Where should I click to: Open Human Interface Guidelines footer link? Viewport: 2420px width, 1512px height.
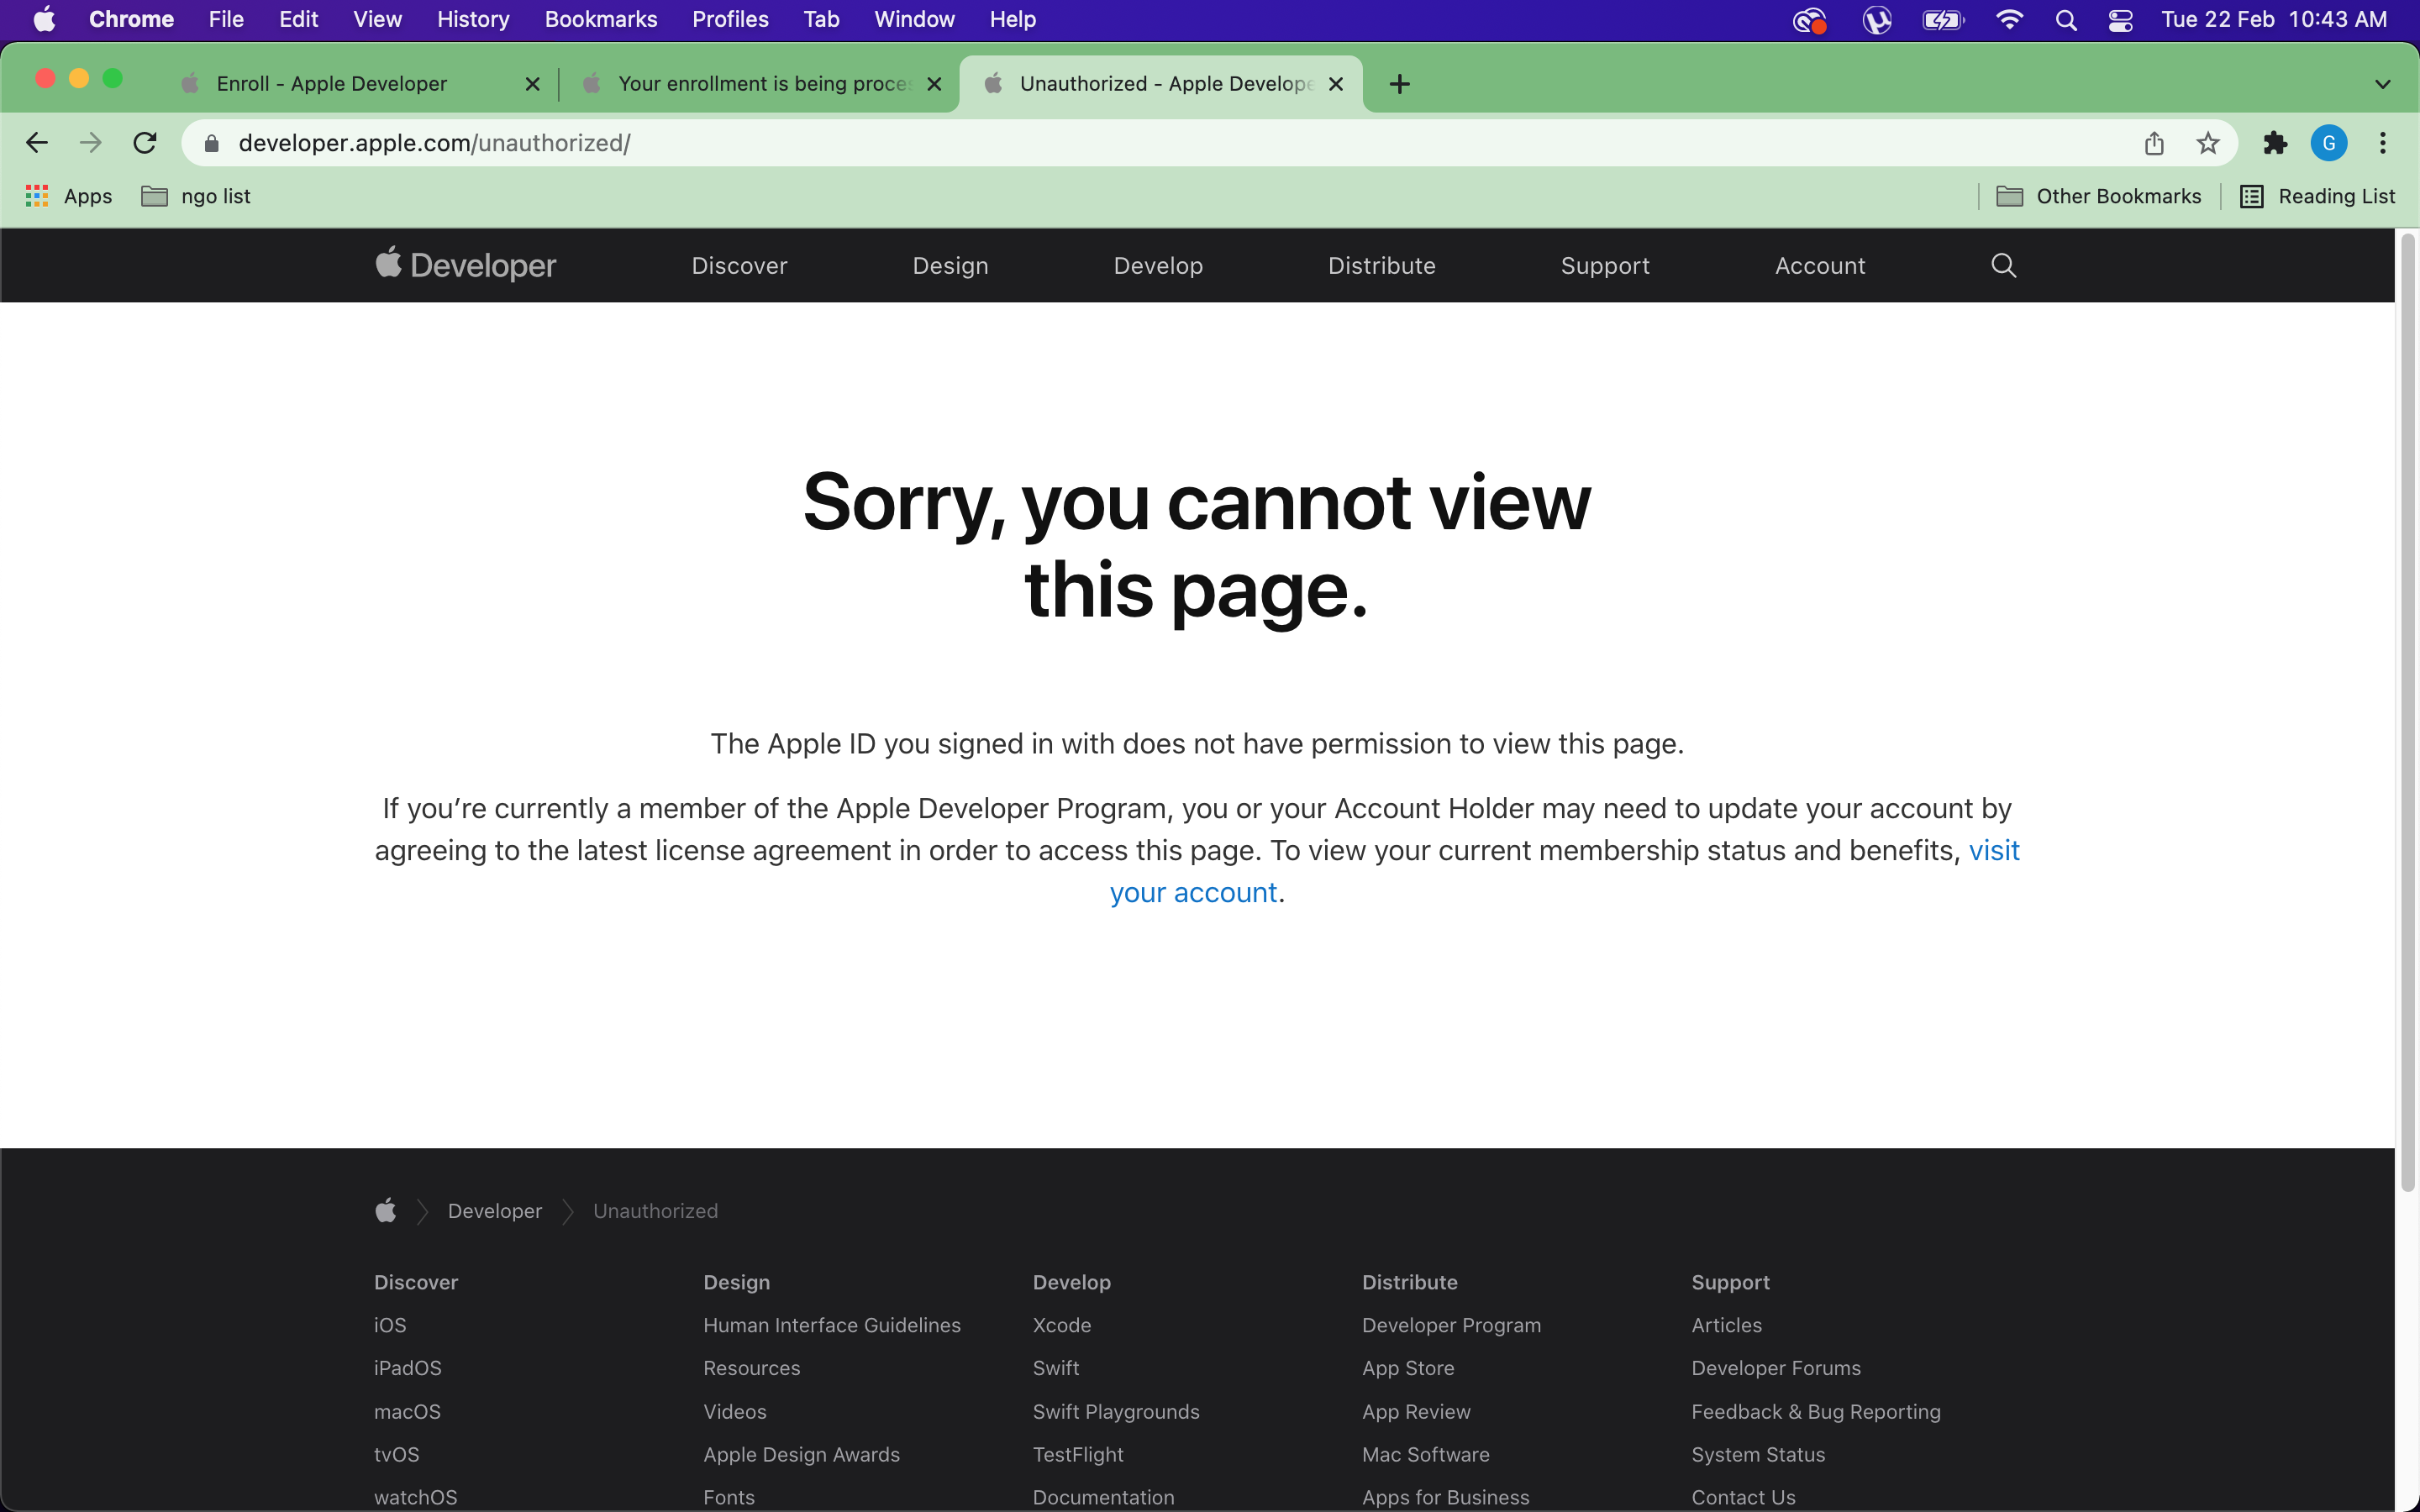coord(831,1325)
